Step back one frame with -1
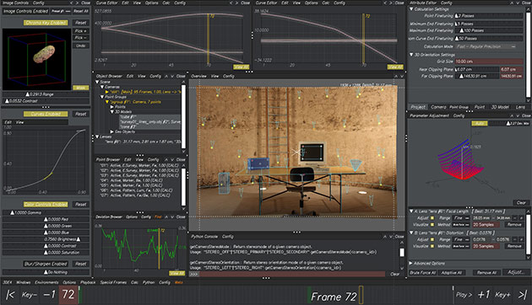 (49, 295)
